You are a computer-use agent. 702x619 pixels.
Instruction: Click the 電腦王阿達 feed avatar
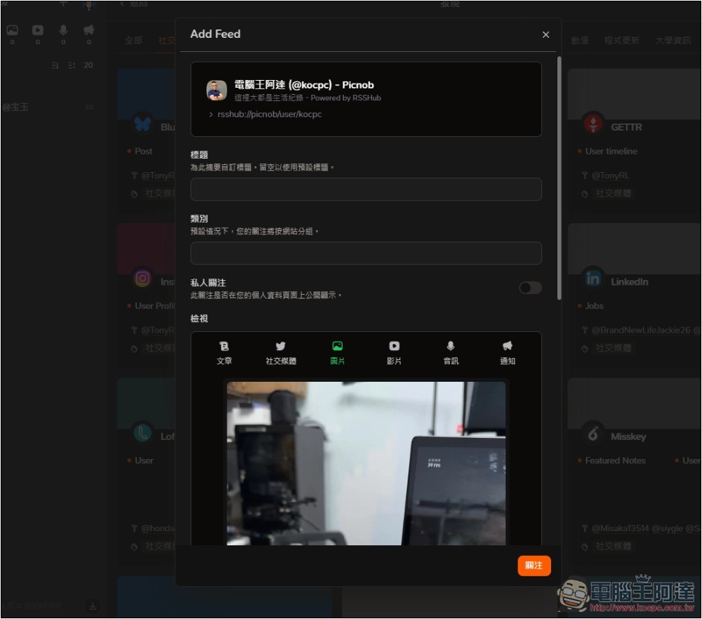(x=216, y=90)
